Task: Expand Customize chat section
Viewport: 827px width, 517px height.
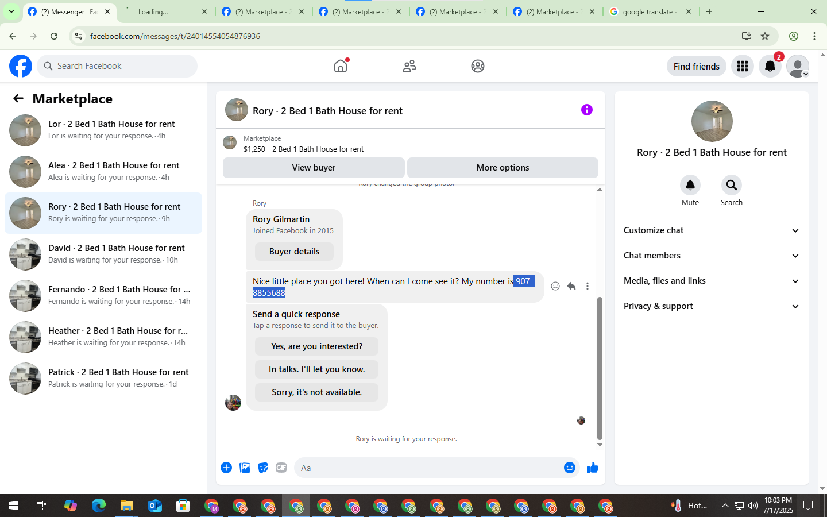Action: tap(712, 230)
